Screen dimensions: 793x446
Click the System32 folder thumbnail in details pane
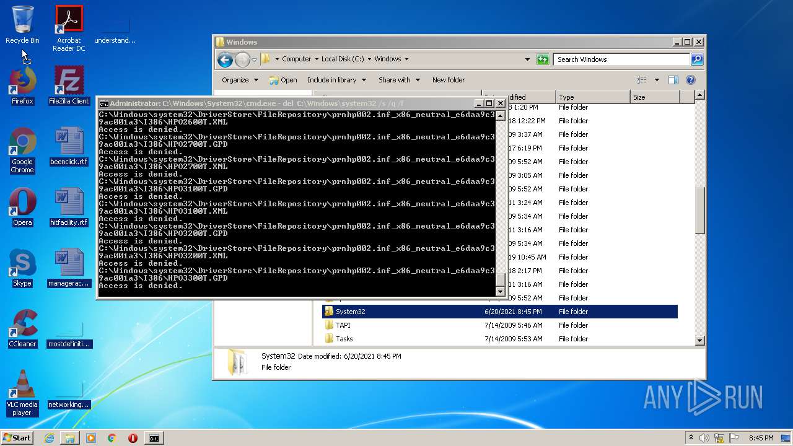[x=237, y=362]
